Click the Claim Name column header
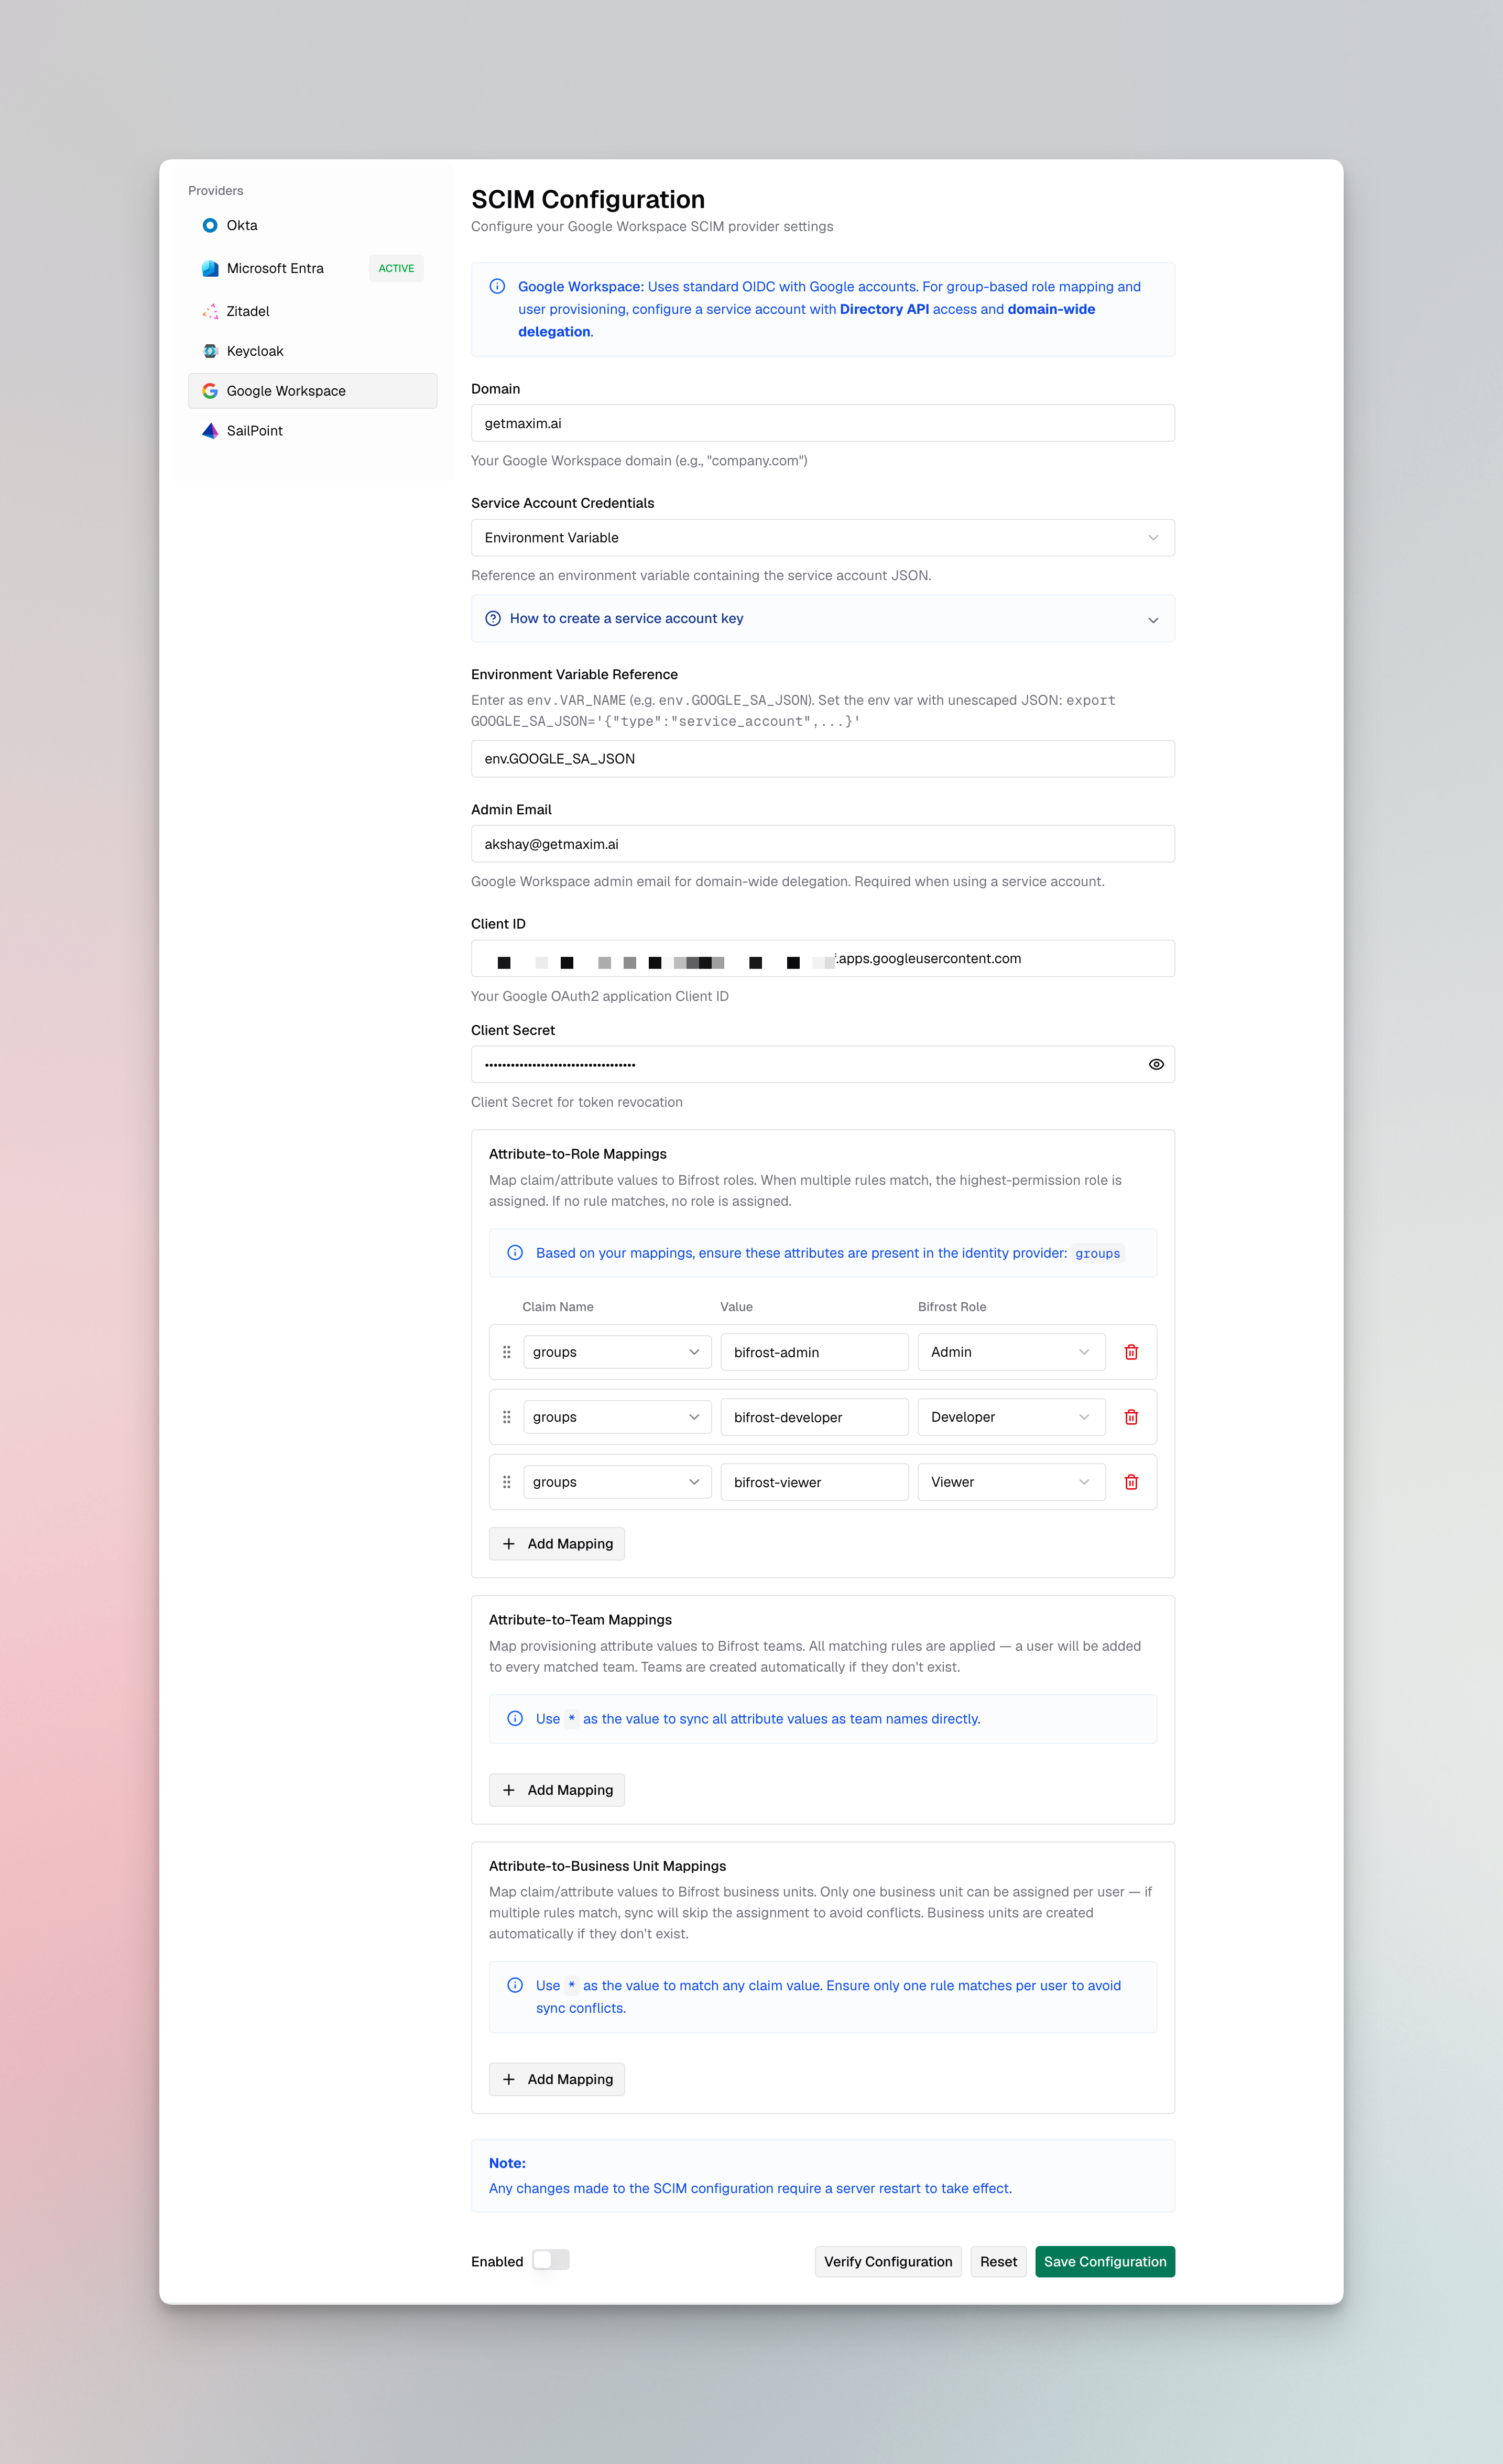The image size is (1503, 2464). 558,1307
